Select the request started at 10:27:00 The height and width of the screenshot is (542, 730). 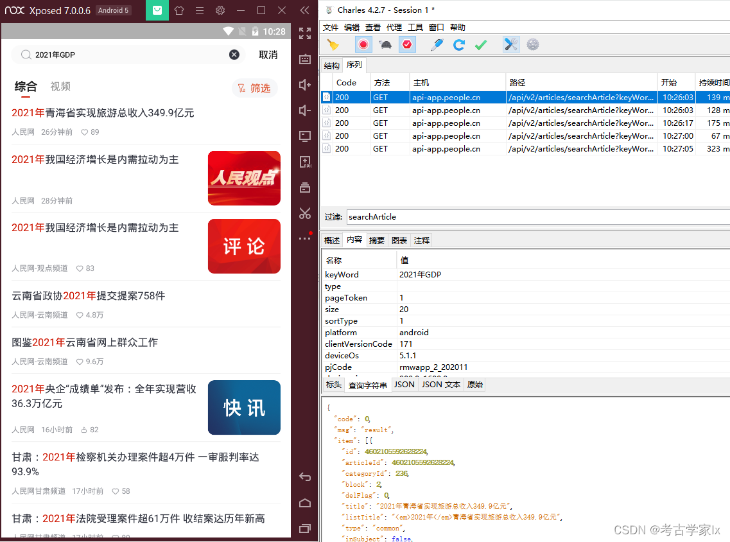[525, 136]
